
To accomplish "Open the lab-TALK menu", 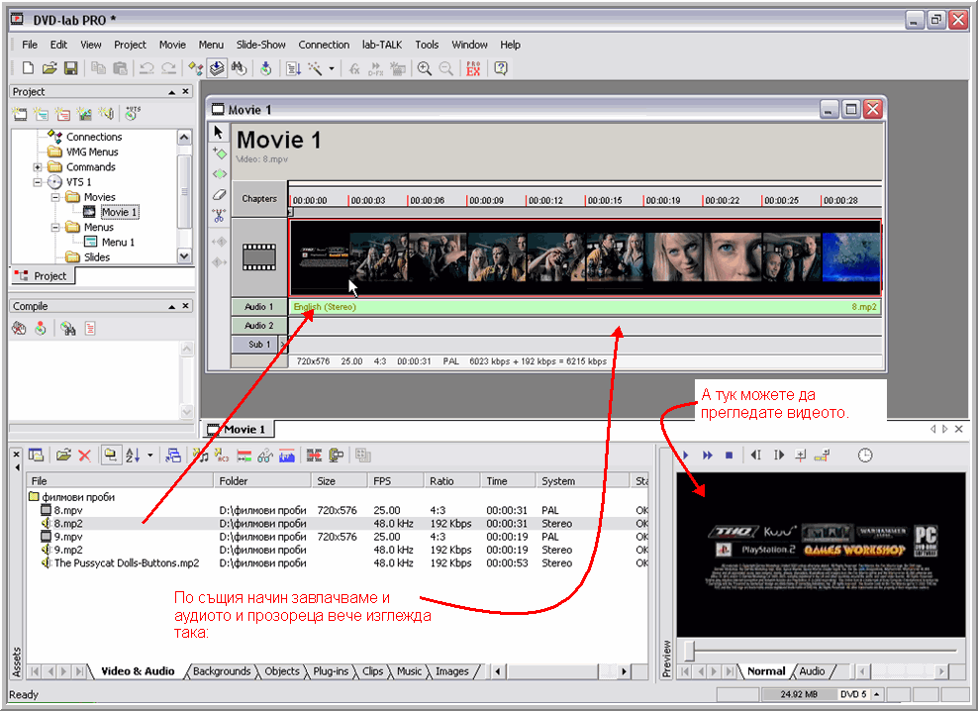I will [382, 45].
